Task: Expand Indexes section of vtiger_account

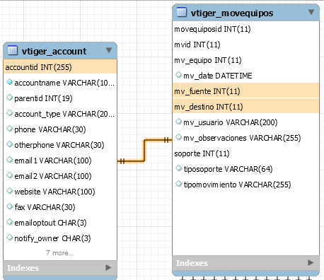Action: (x=108, y=267)
